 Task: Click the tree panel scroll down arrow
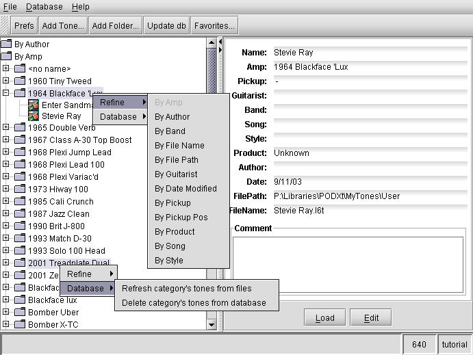pos(212,326)
